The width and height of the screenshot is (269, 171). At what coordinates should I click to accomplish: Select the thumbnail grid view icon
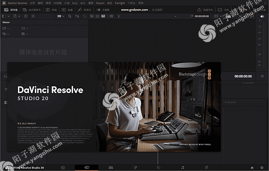59,16
